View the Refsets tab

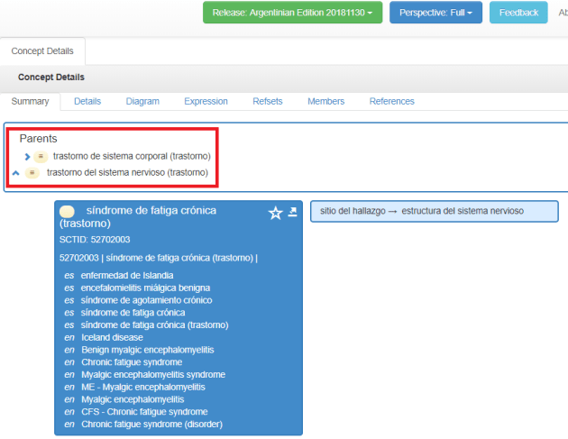click(267, 101)
